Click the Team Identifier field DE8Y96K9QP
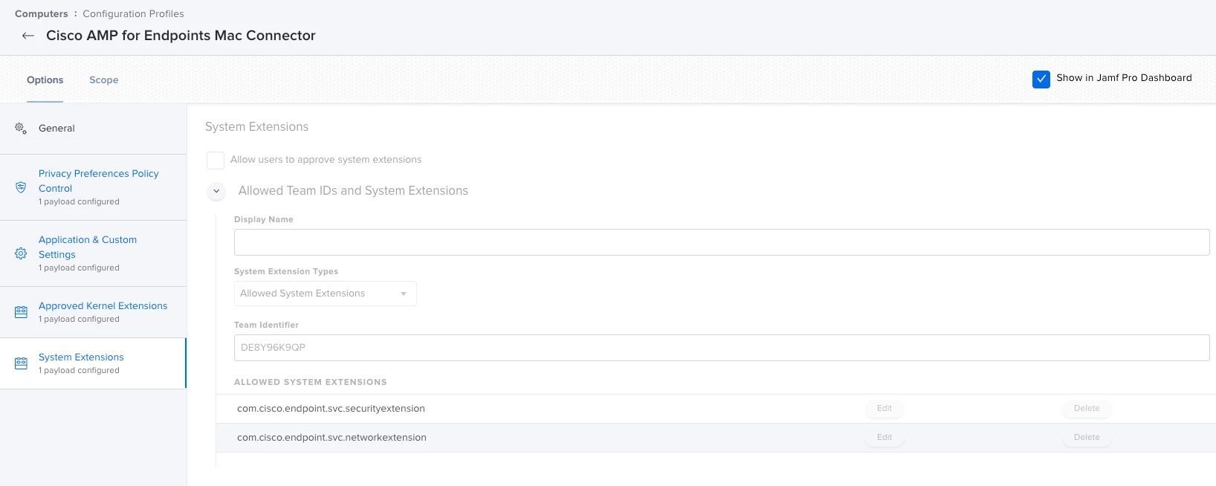The image size is (1216, 486). coord(722,348)
